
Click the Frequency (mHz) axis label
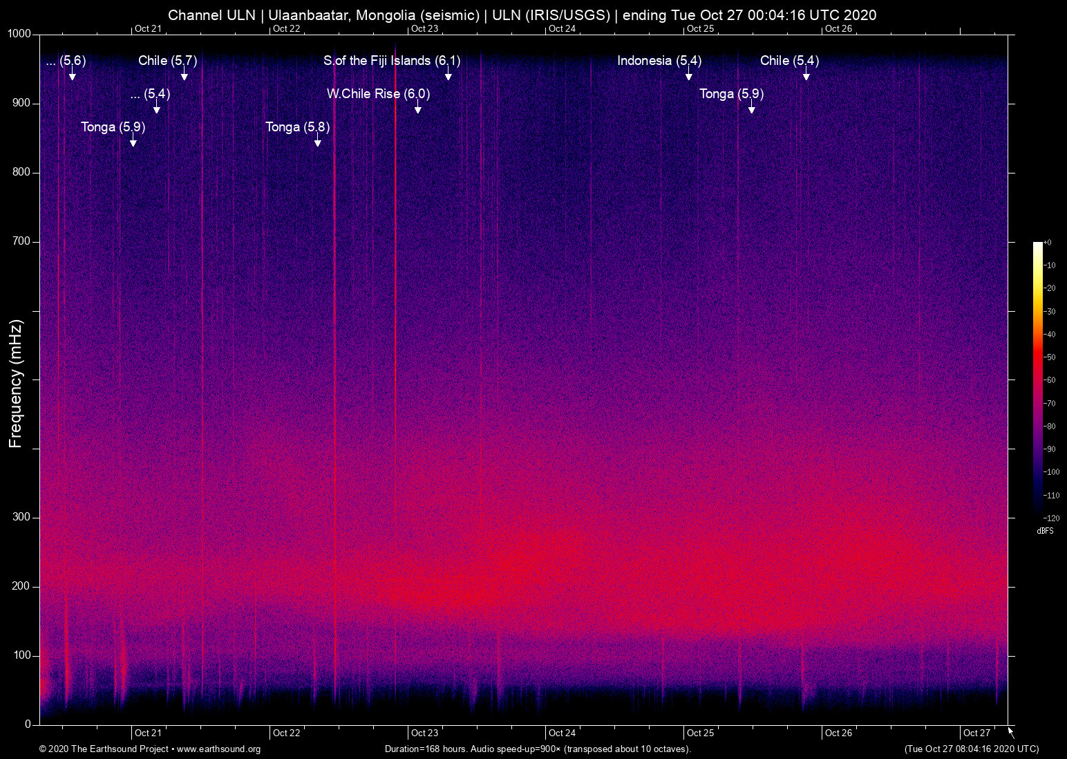click(x=15, y=384)
